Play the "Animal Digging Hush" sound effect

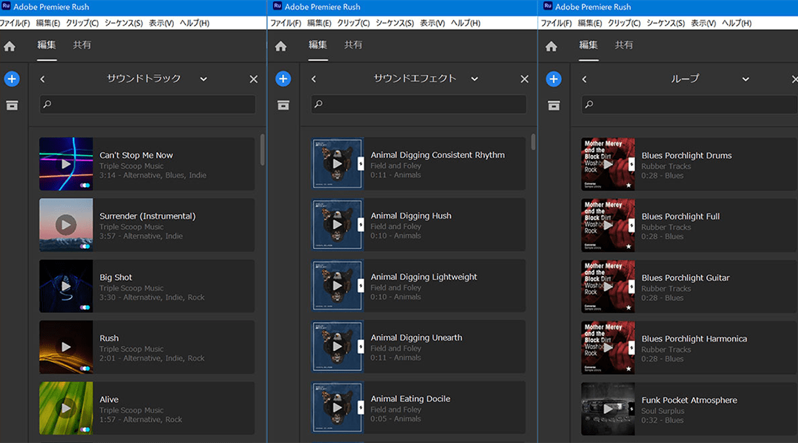[337, 224]
